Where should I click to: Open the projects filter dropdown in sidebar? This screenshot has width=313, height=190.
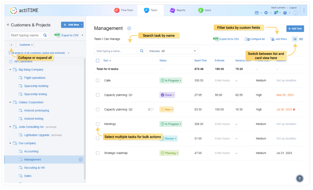(69, 53)
